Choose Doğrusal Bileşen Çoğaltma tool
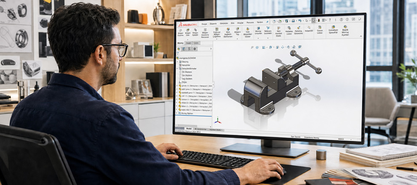Screen dimensions: 417x185 [217, 33]
